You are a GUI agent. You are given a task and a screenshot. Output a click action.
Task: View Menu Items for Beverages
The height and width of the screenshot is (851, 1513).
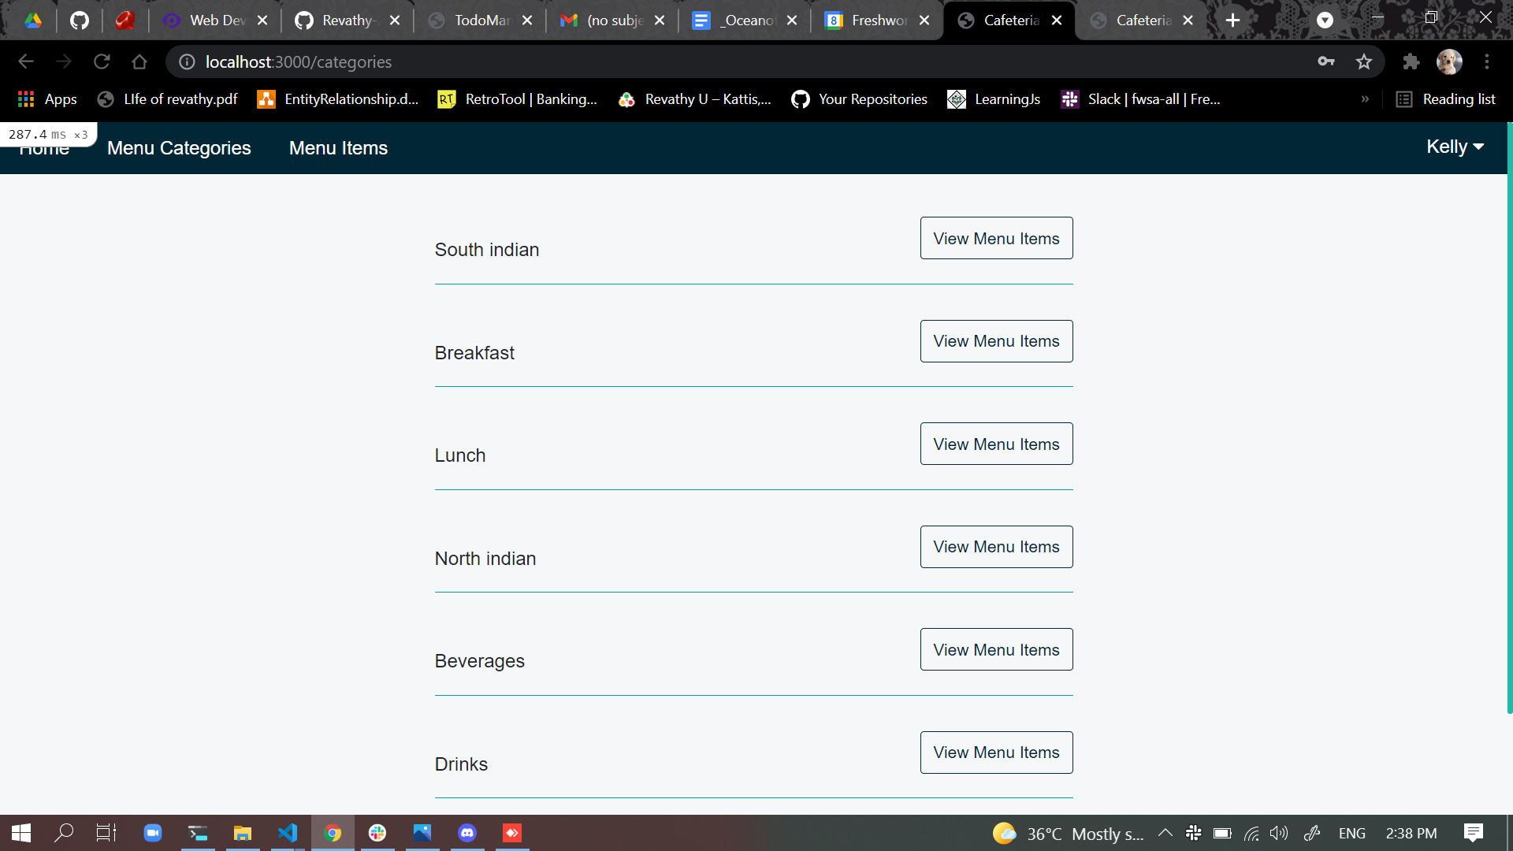pos(996,650)
